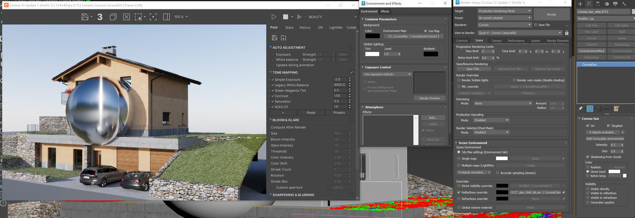The height and width of the screenshot is (218, 635).
Task: Open the VFB zoom 100 % dropdown
Action: [181, 17]
